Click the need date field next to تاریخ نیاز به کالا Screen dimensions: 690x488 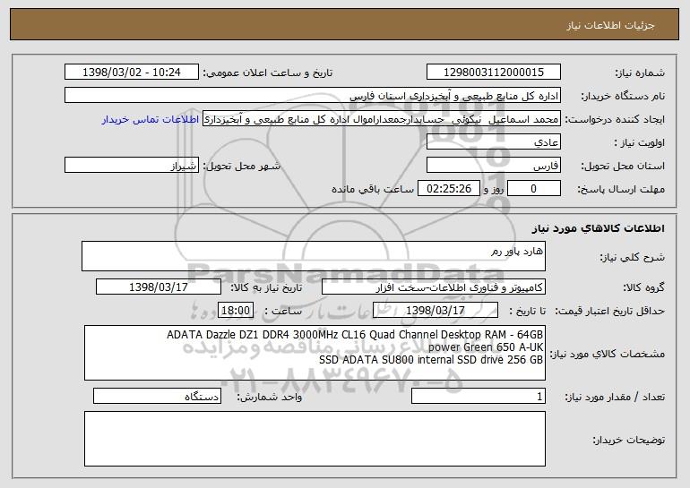159,287
